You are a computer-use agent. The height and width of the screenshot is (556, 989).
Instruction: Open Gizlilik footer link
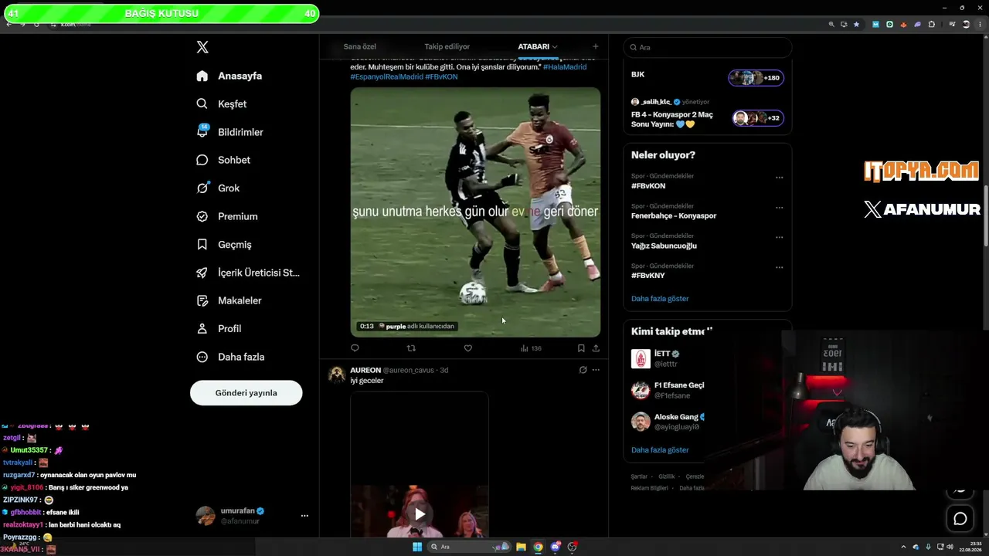tap(667, 476)
